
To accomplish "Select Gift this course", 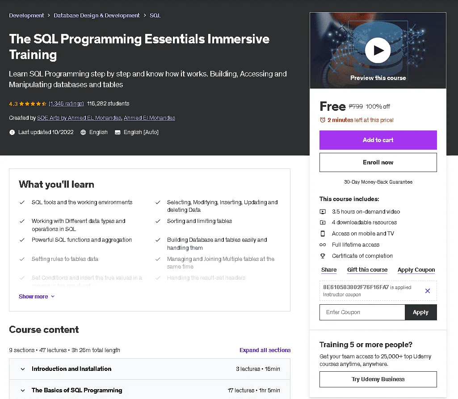I will coord(367,269).
